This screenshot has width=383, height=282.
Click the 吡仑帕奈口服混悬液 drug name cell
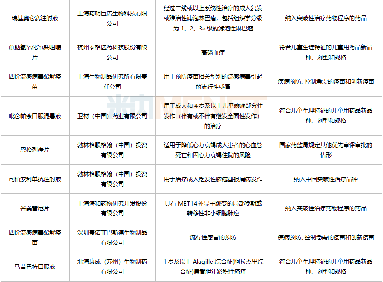(35, 116)
